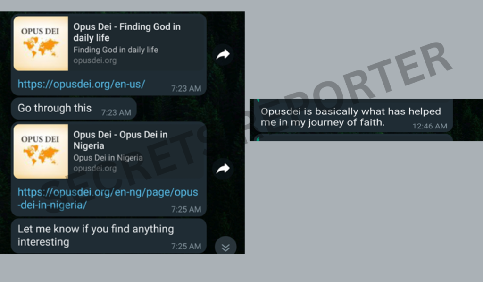Tap opusdei.org domain text in first preview

pyautogui.click(x=95, y=60)
